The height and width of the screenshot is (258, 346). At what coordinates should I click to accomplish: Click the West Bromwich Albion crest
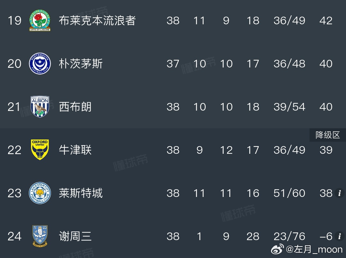coord(40,107)
